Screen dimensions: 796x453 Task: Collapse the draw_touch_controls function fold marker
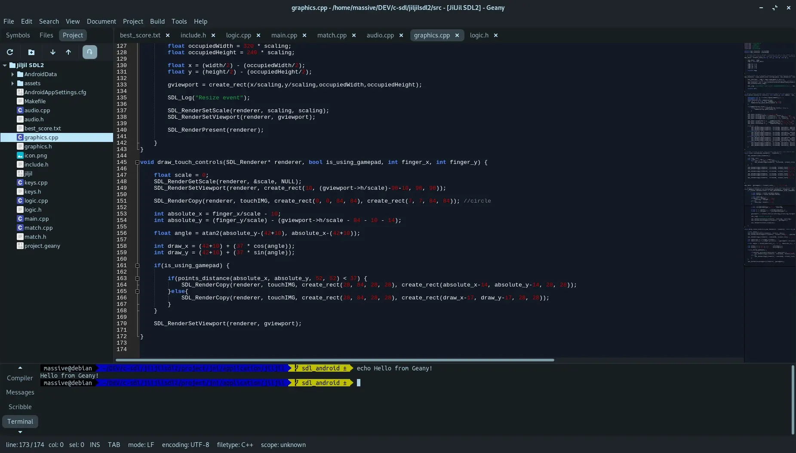(x=137, y=162)
